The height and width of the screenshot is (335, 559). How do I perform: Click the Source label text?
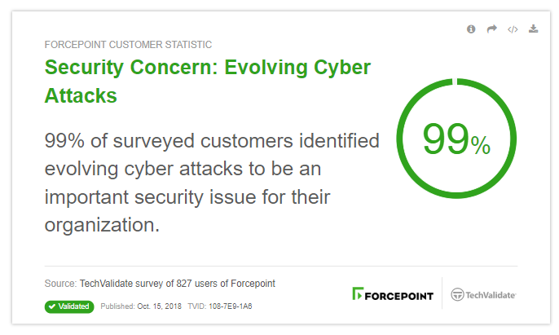click(x=60, y=284)
